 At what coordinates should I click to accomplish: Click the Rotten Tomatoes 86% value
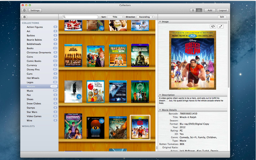[x=182, y=144]
